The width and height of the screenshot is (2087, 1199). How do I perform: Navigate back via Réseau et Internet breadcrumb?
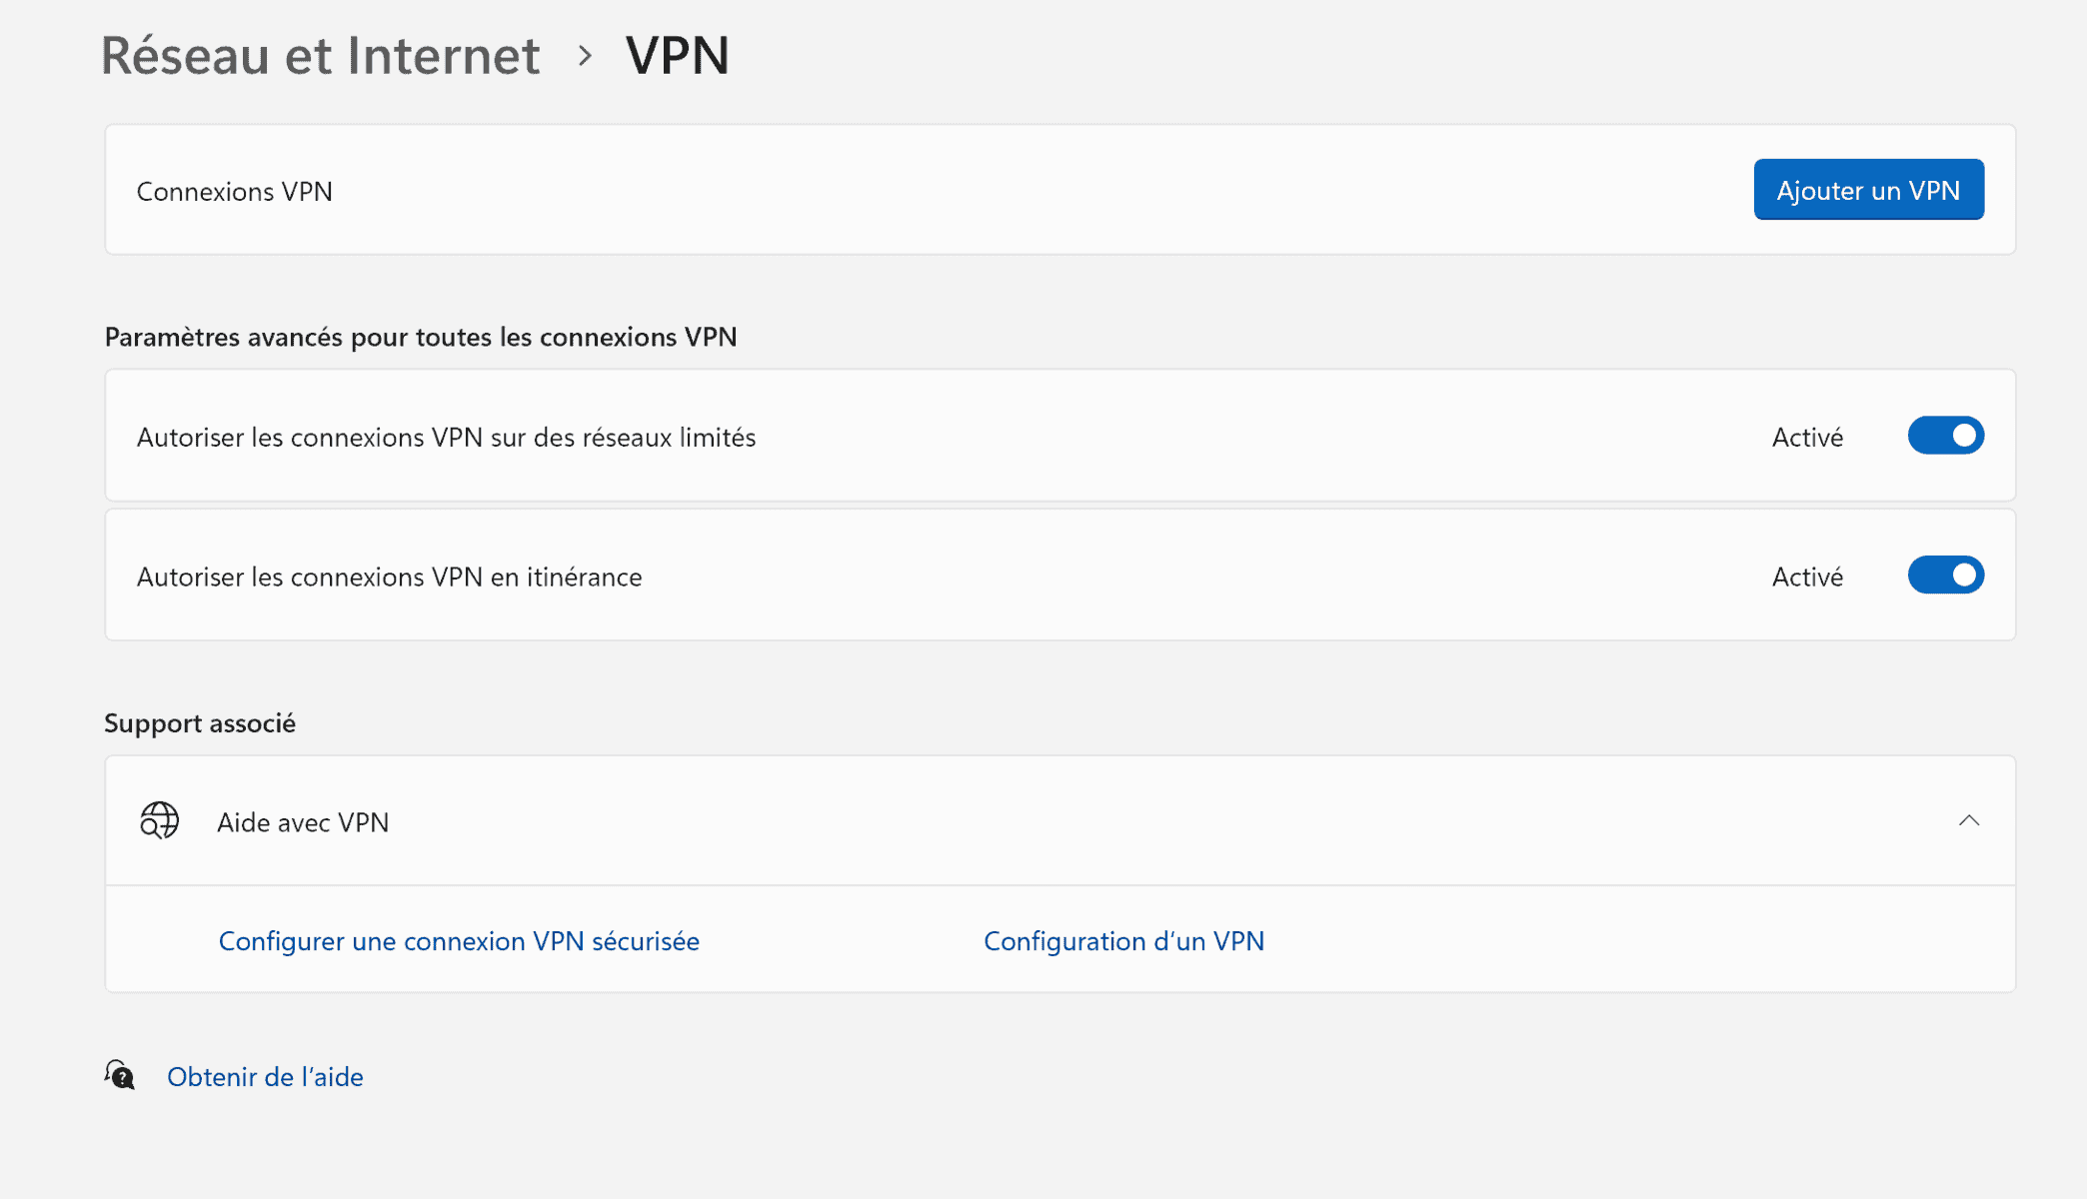[320, 57]
